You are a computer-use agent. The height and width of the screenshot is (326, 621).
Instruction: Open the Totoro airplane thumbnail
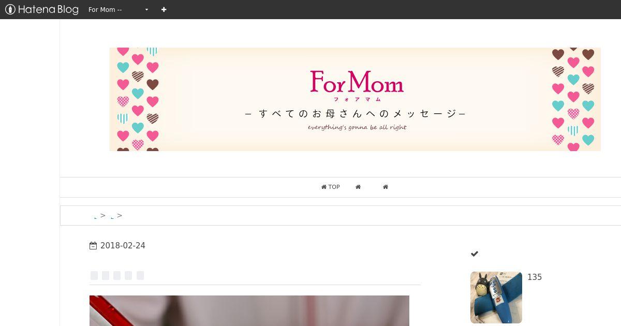tap(496, 298)
